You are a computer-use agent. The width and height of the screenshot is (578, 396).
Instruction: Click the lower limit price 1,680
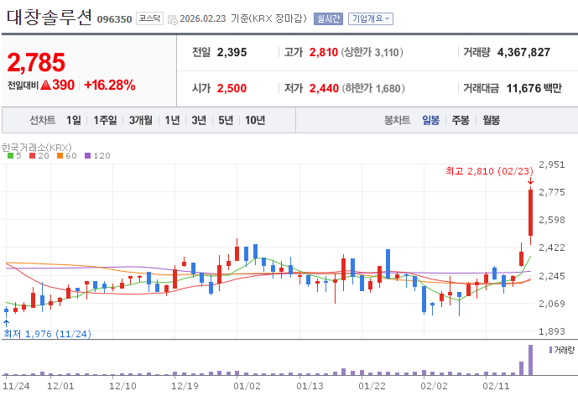pos(388,88)
